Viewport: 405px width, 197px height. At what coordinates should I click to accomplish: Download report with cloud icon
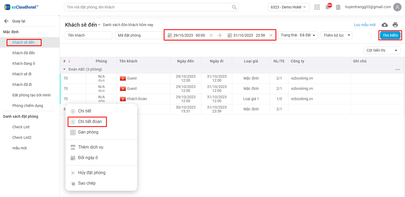pyautogui.click(x=385, y=25)
